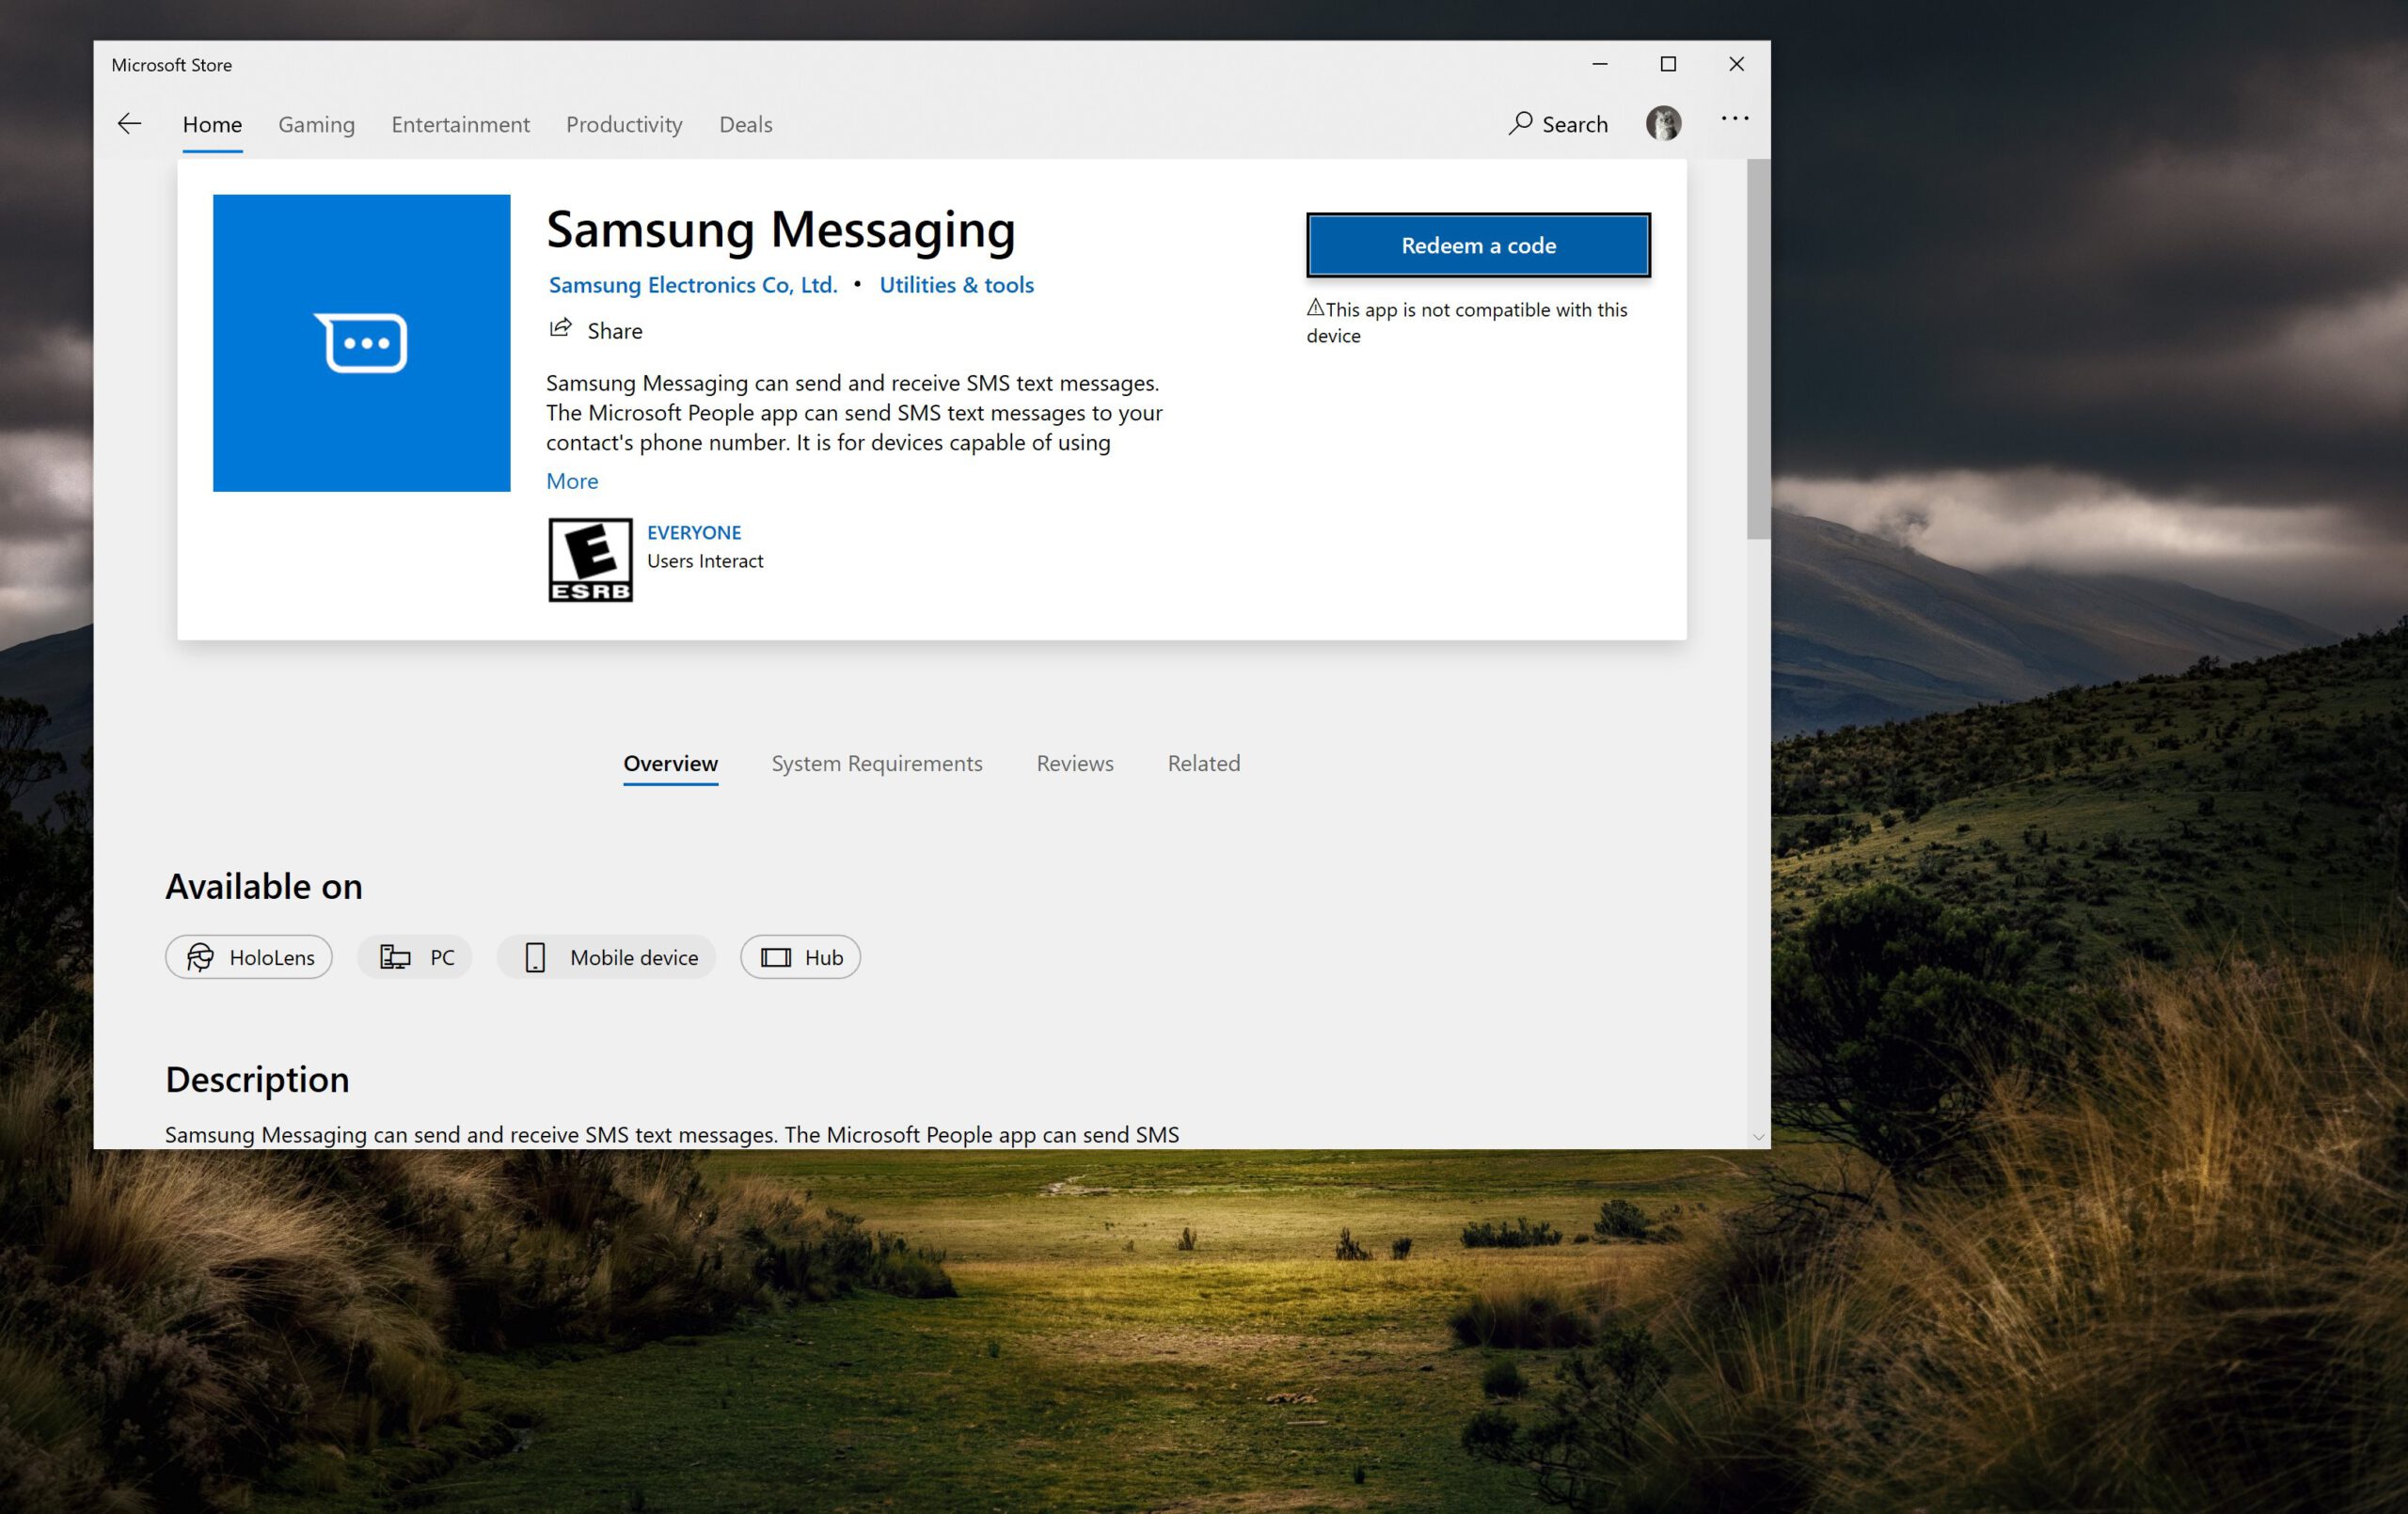
Task: Open the Samsung Electronics Co, Ltd. publisher link
Action: (x=693, y=285)
